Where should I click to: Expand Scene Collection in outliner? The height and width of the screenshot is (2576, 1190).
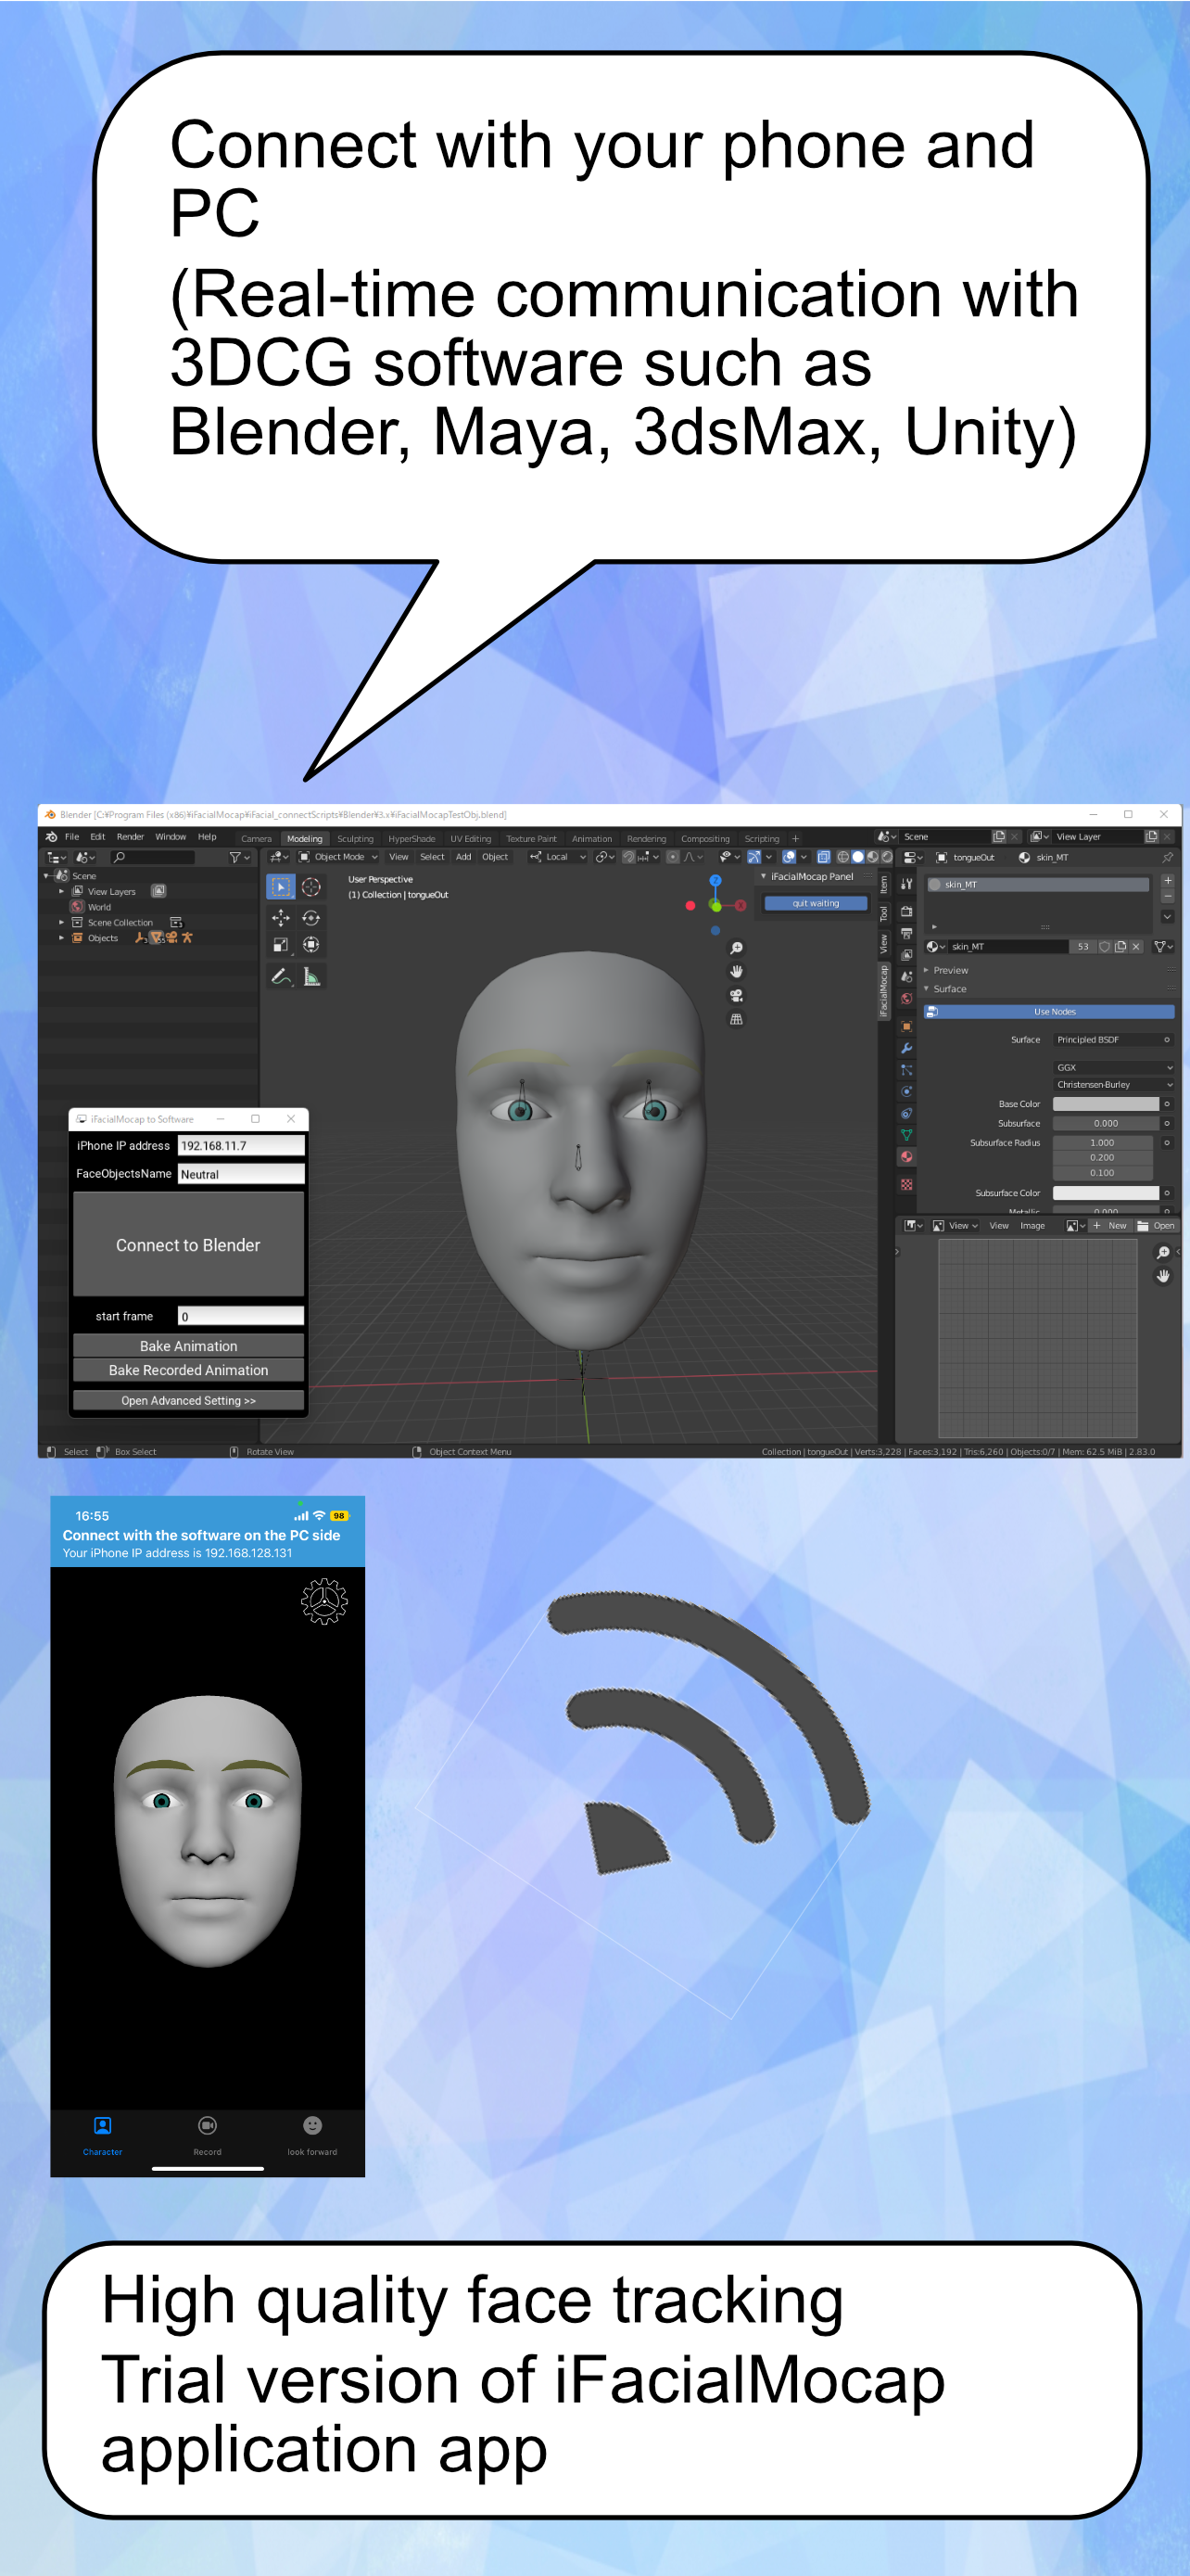tap(61, 923)
